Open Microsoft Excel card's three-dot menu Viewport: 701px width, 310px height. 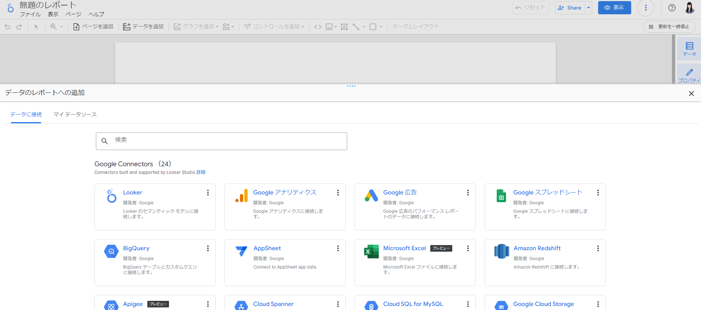click(x=468, y=248)
